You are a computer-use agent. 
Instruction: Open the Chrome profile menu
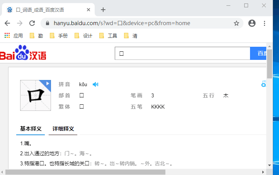pyautogui.click(x=252, y=23)
